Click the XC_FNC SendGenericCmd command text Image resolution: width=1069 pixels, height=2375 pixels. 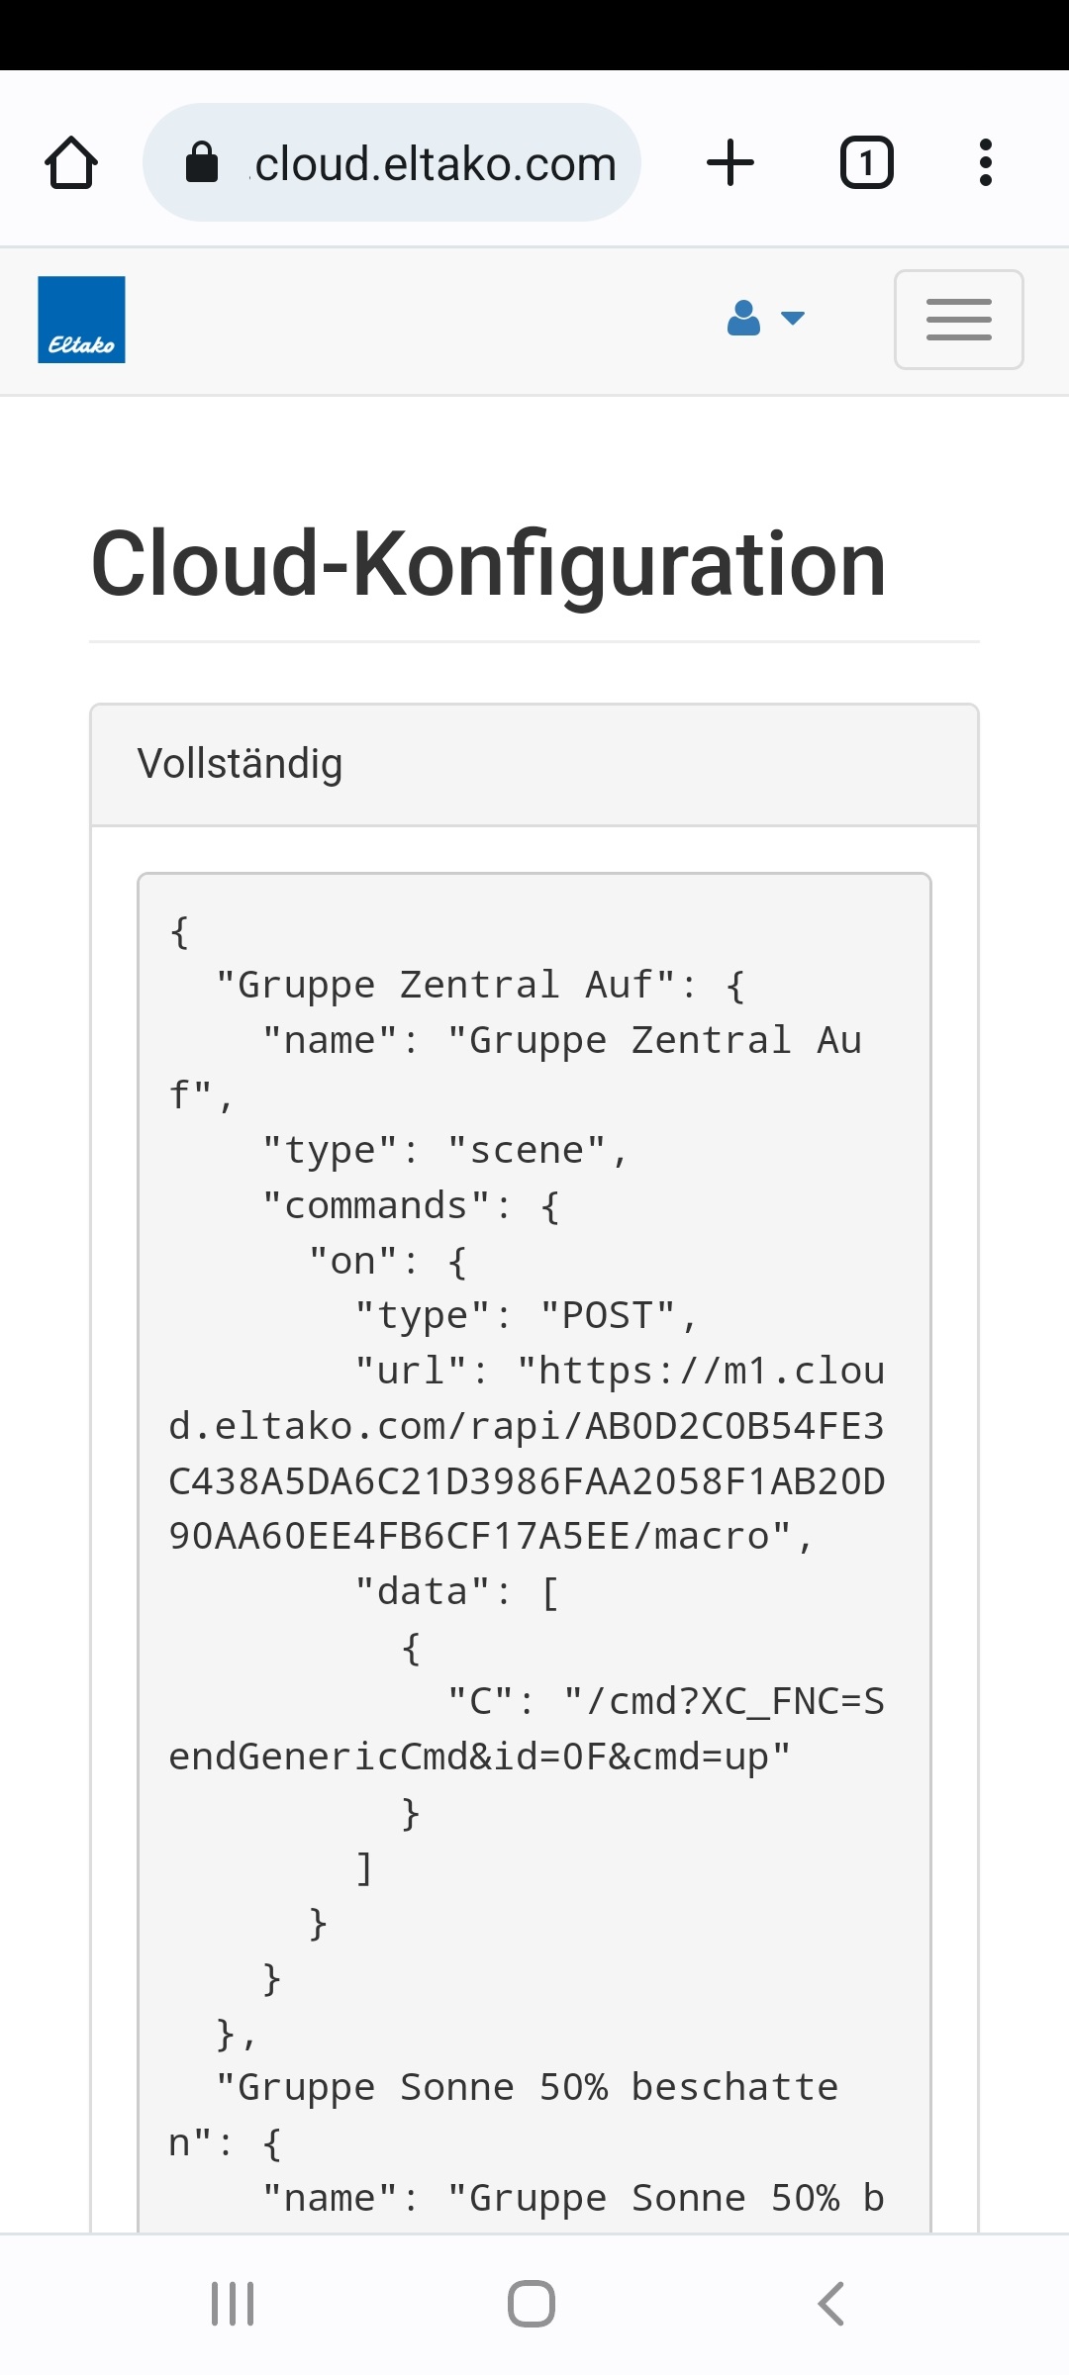527,1730
